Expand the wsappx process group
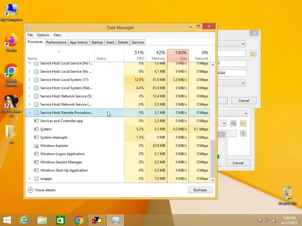Viewport: 302px width, 226px height. pos(29,179)
